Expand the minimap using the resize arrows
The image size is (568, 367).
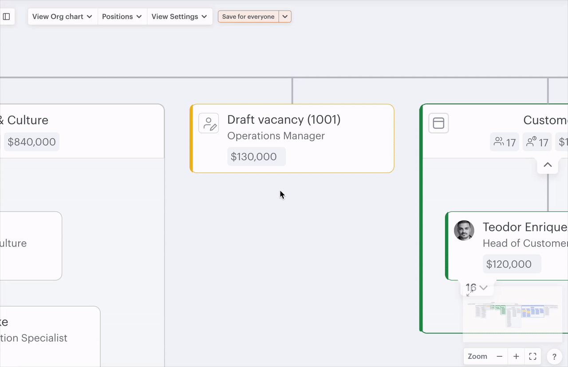[469, 293]
